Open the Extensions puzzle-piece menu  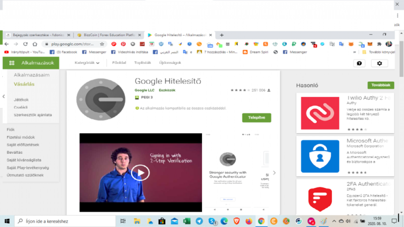[x=379, y=44]
